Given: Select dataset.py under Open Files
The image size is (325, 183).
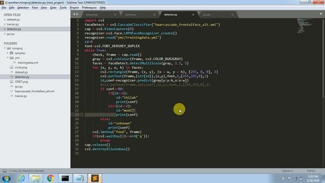Looking at the screenshot, I should 13,19.
